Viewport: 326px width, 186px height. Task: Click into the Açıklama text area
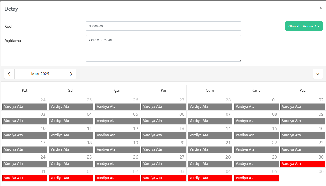pos(163,48)
